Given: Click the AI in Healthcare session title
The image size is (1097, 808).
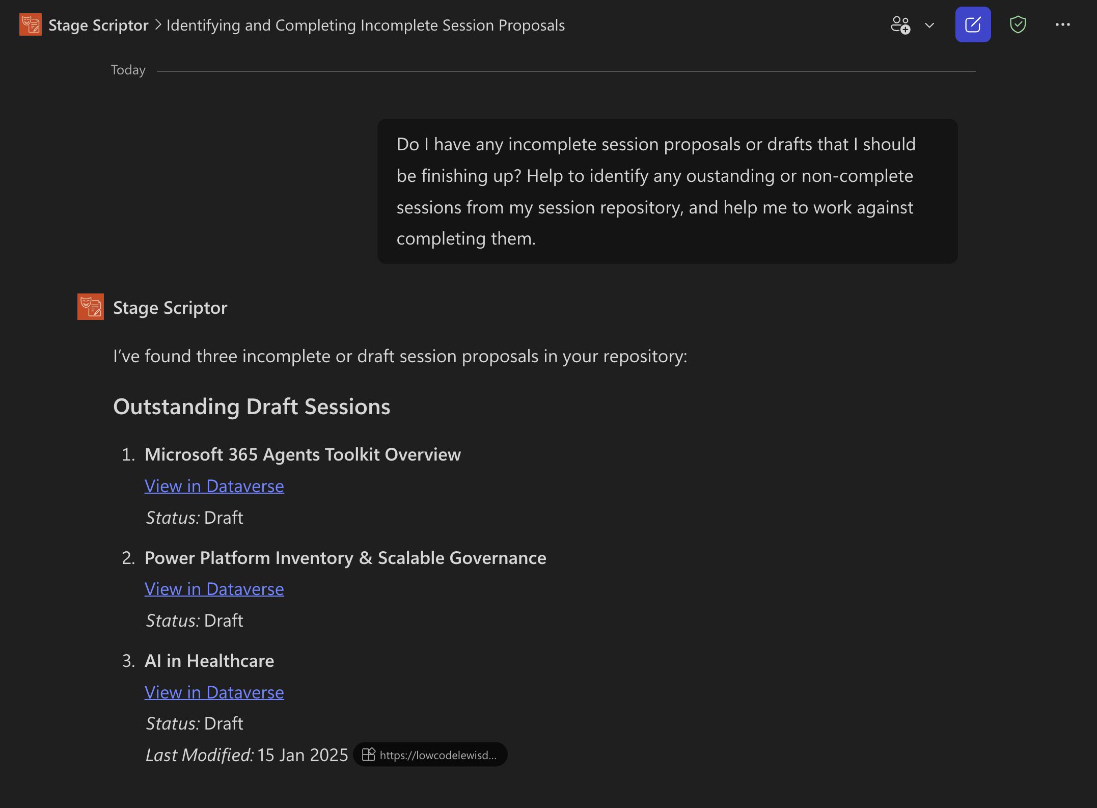Looking at the screenshot, I should pos(209,661).
